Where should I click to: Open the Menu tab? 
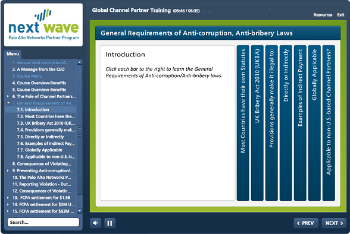[12, 54]
